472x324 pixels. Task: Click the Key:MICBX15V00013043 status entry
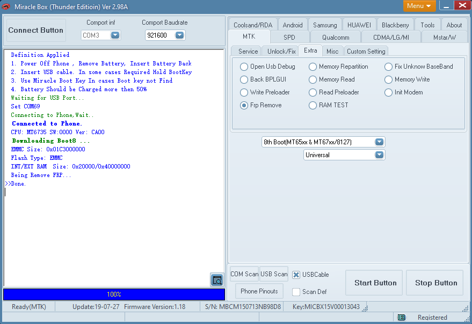[x=326, y=307]
